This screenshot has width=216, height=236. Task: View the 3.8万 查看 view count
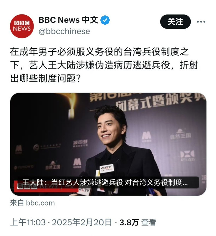[x=138, y=222]
